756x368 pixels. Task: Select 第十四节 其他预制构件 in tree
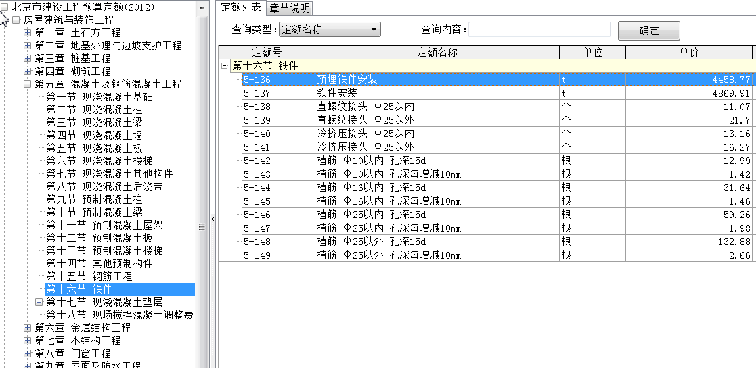click(99, 263)
